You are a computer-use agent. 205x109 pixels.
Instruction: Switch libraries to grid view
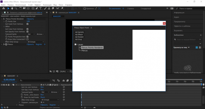click(197, 48)
